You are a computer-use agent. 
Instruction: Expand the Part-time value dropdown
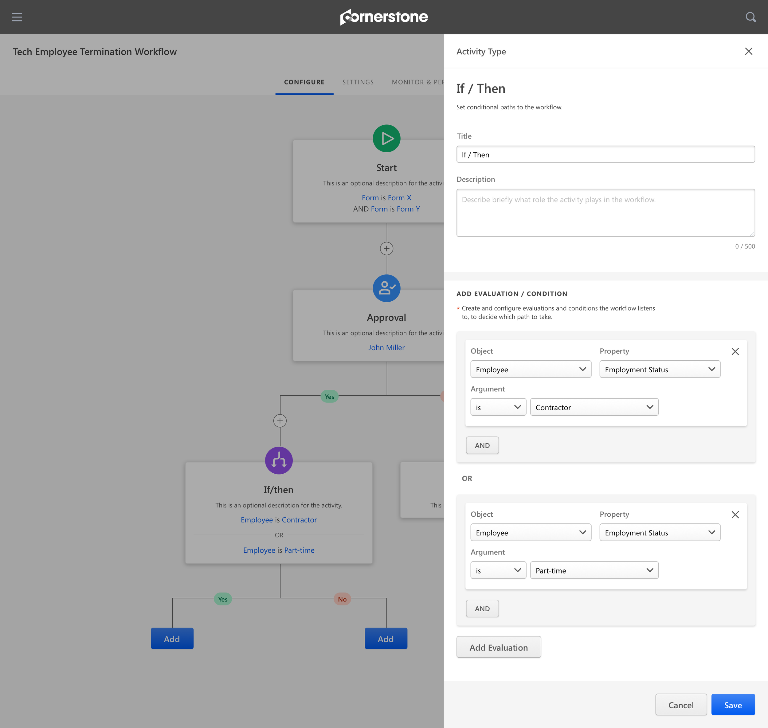click(594, 570)
